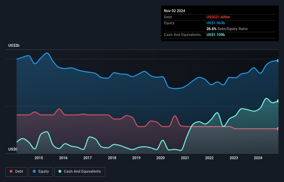Click the red Debt endpoint marker

(278, 129)
